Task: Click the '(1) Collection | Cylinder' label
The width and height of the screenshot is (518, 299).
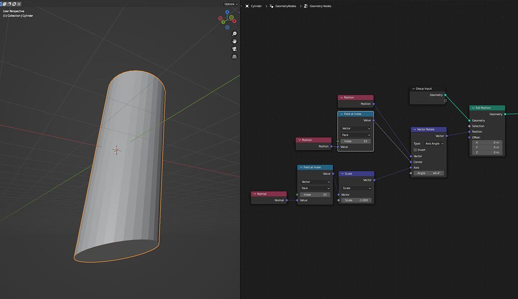Action: pos(18,16)
